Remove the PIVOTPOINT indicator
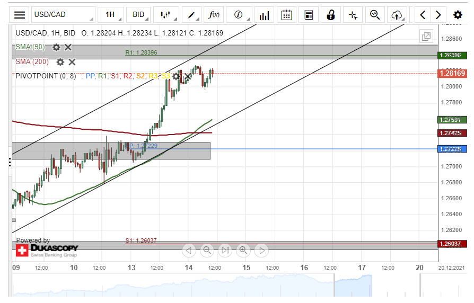Screen dimensions: 474x303 (x=188, y=76)
